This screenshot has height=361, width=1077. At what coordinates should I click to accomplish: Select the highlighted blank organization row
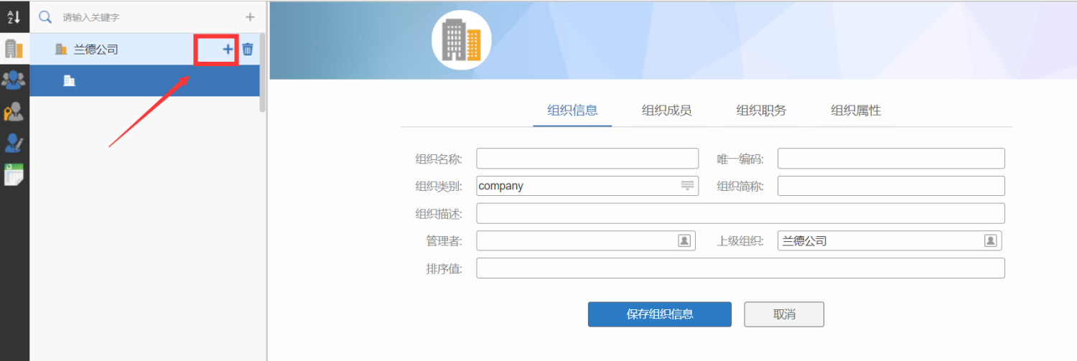144,81
